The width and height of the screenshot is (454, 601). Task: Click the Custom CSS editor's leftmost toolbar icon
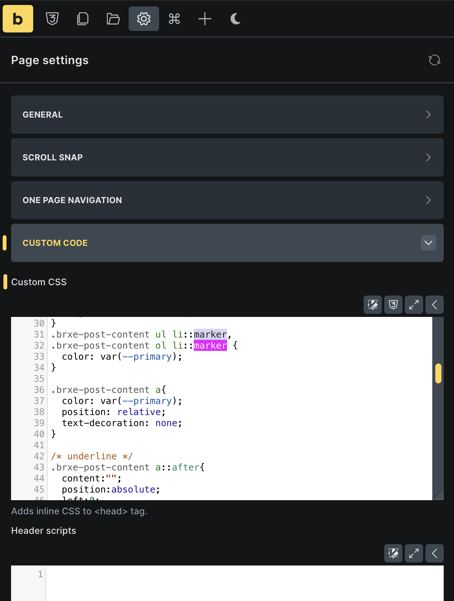coord(373,305)
